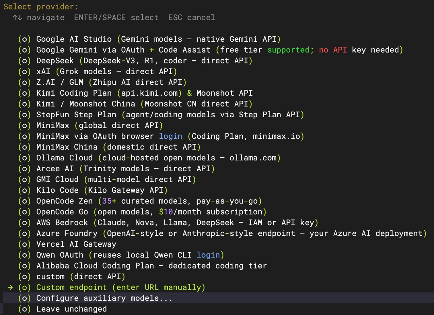Image resolution: width=434 pixels, height=315 pixels.
Task: Choose the Kimi Coding Plan option
Action: click(x=136, y=93)
